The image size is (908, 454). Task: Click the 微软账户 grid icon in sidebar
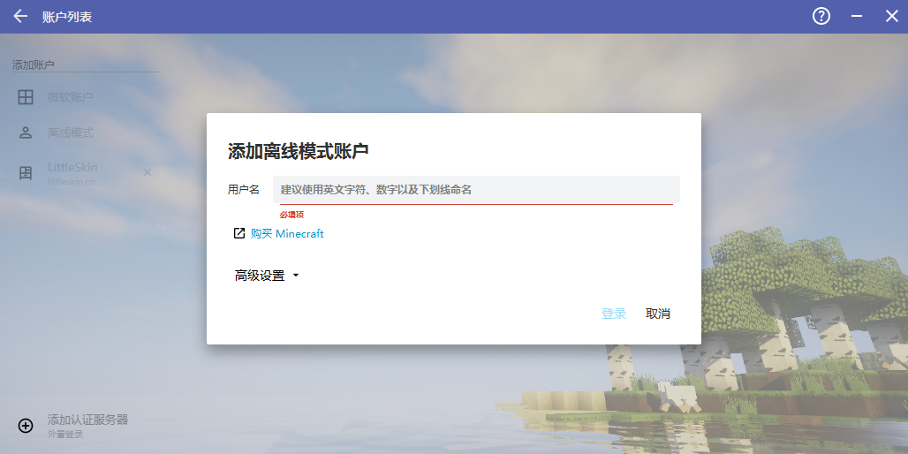point(26,97)
